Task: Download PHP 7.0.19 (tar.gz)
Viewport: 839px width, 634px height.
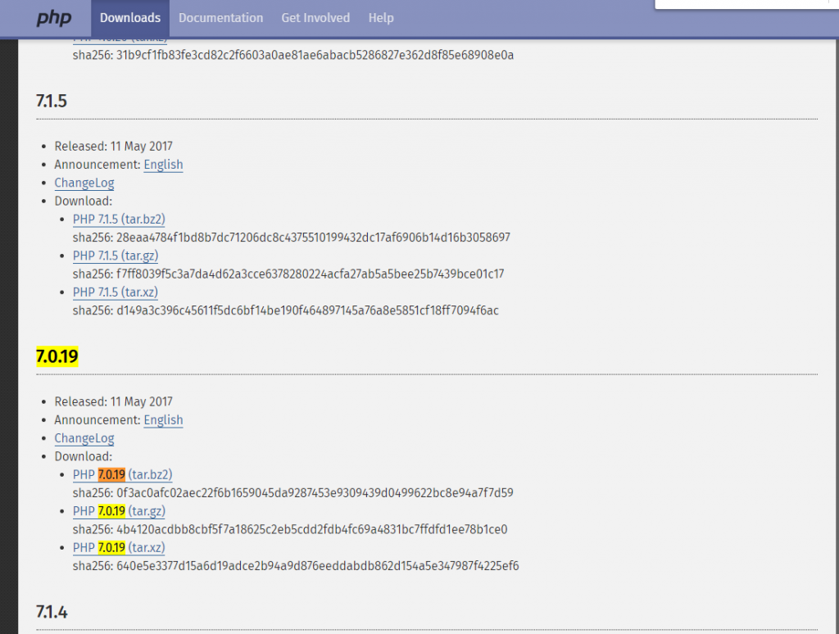Action: [x=119, y=511]
